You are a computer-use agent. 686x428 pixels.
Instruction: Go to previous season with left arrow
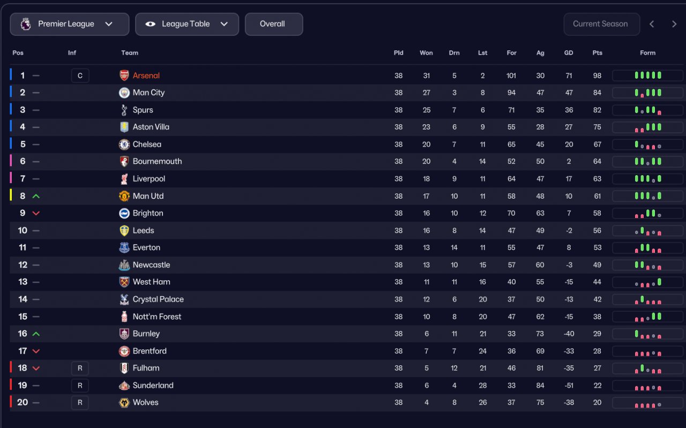652,24
